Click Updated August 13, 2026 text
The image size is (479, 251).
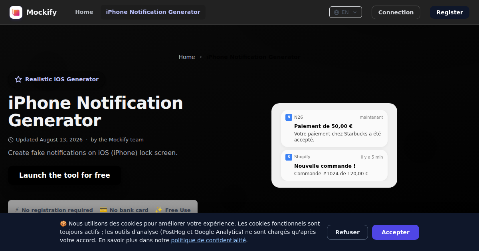click(x=49, y=140)
